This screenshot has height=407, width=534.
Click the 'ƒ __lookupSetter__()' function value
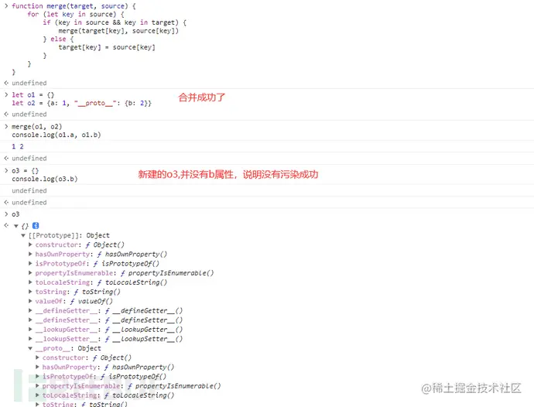[x=144, y=339]
